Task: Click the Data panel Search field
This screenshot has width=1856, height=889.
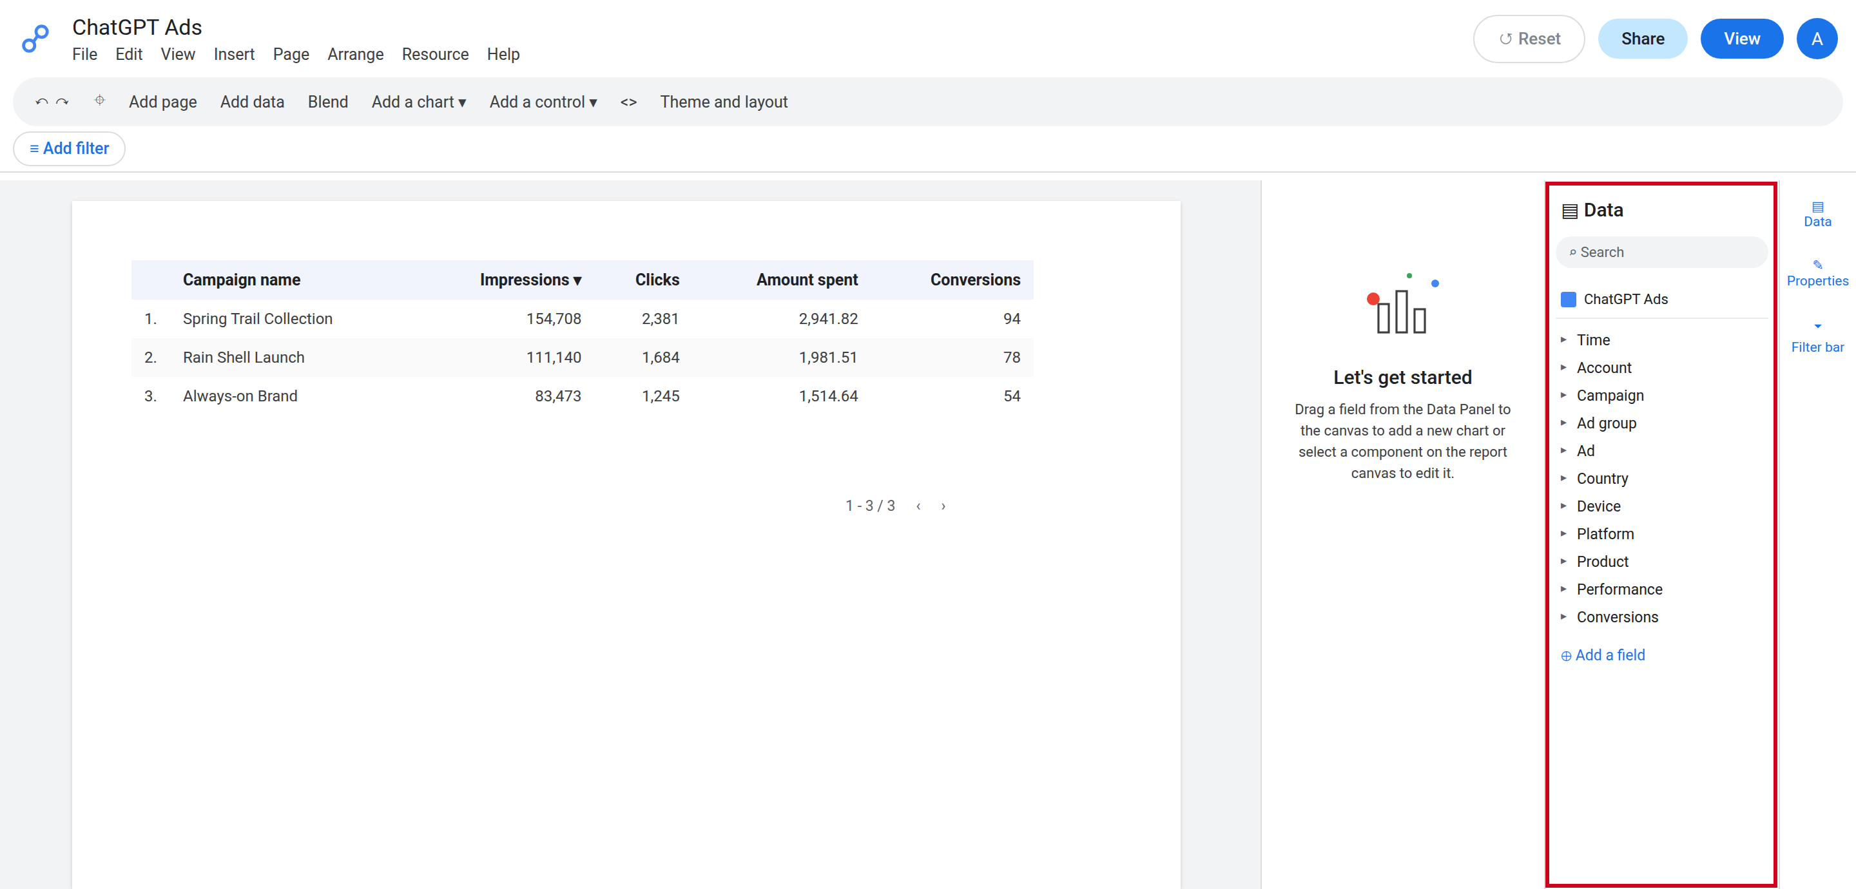Action: [x=1661, y=252]
